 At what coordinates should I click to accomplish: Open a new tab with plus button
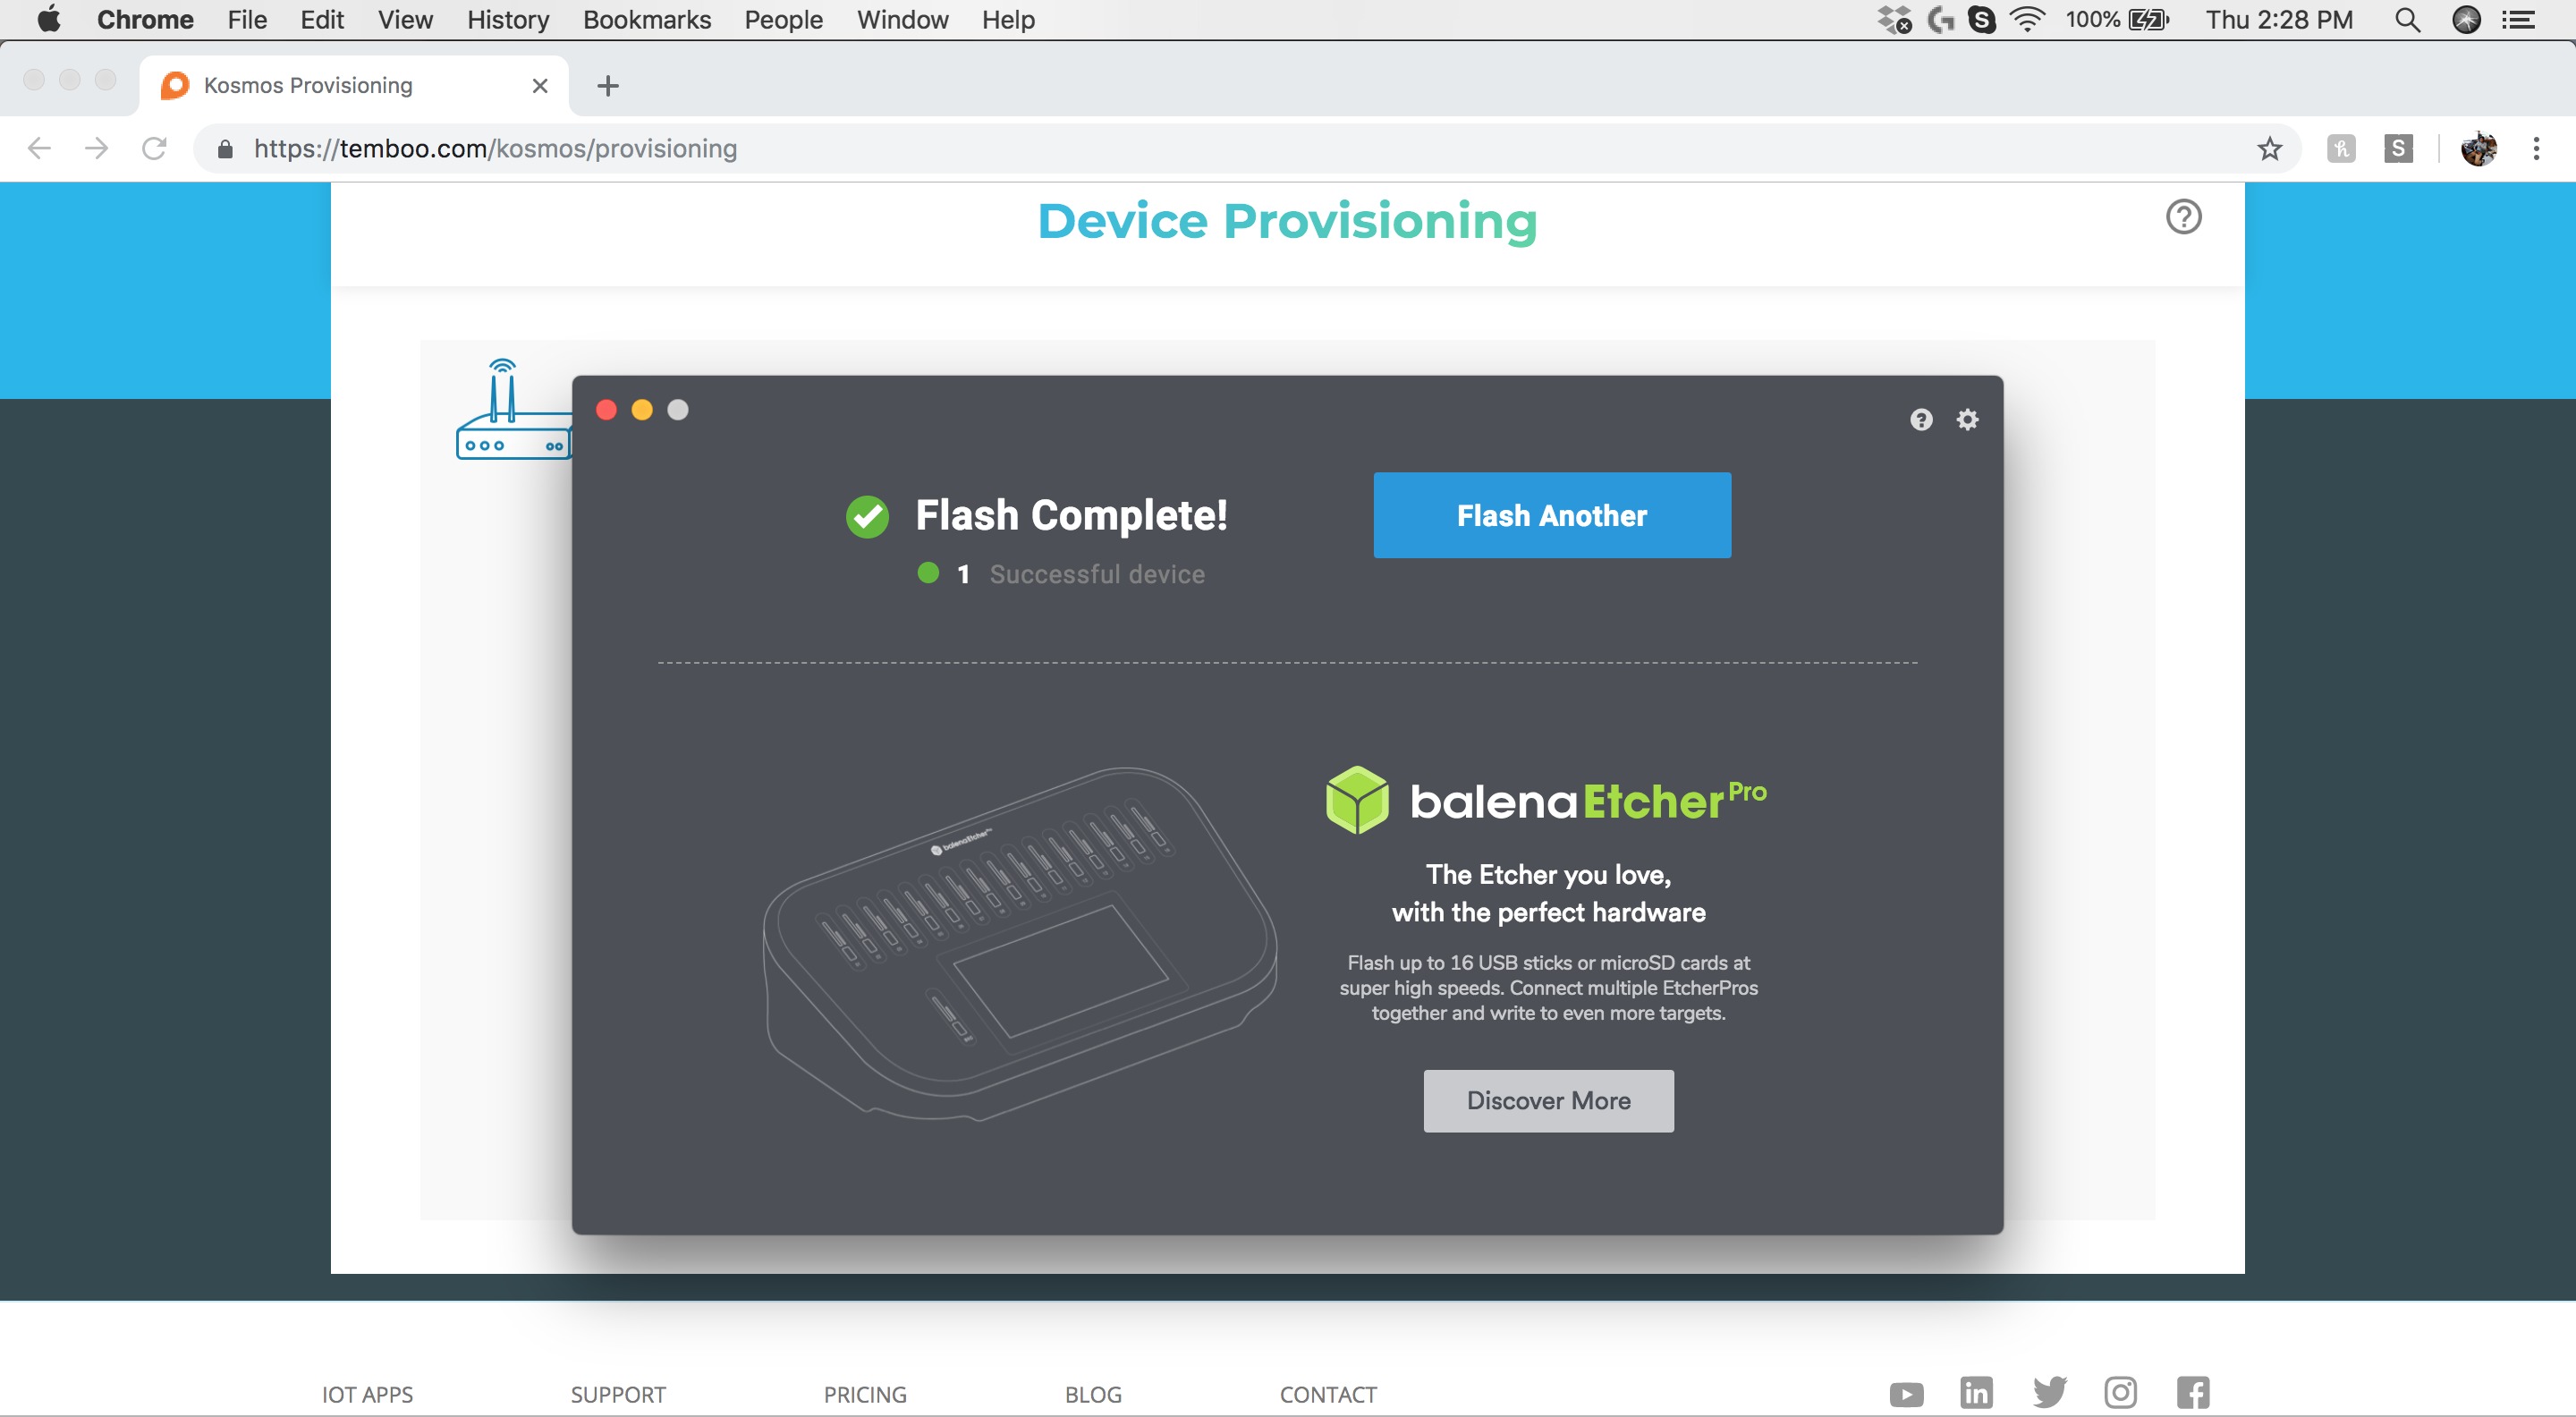tap(607, 86)
